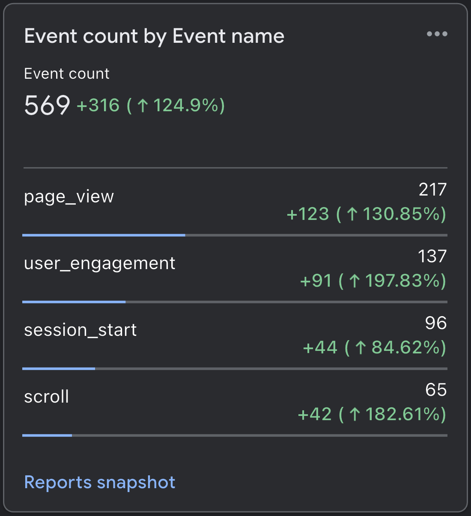Viewport: 471px width, 516px height.
Task: Click the '+123 (↑130.85%)' change value
Action: click(x=367, y=214)
